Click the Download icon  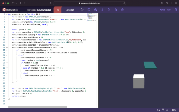(x=102, y=9)
